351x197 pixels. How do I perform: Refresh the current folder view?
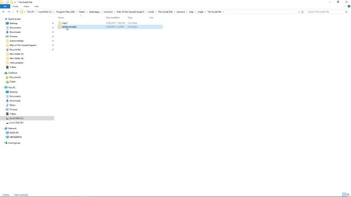[303, 12]
